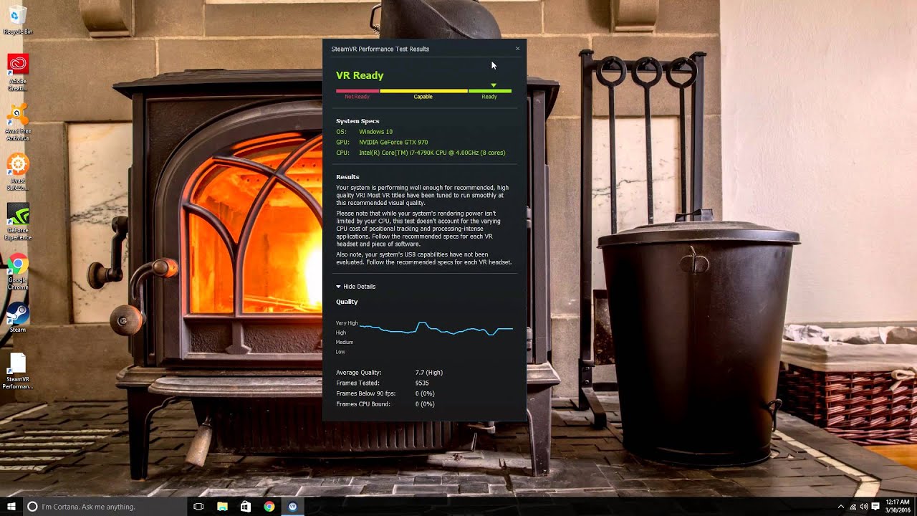Viewport: 917px width, 516px height.
Task: Select the SteamVR Performance Test taskbar button
Action: (292, 507)
